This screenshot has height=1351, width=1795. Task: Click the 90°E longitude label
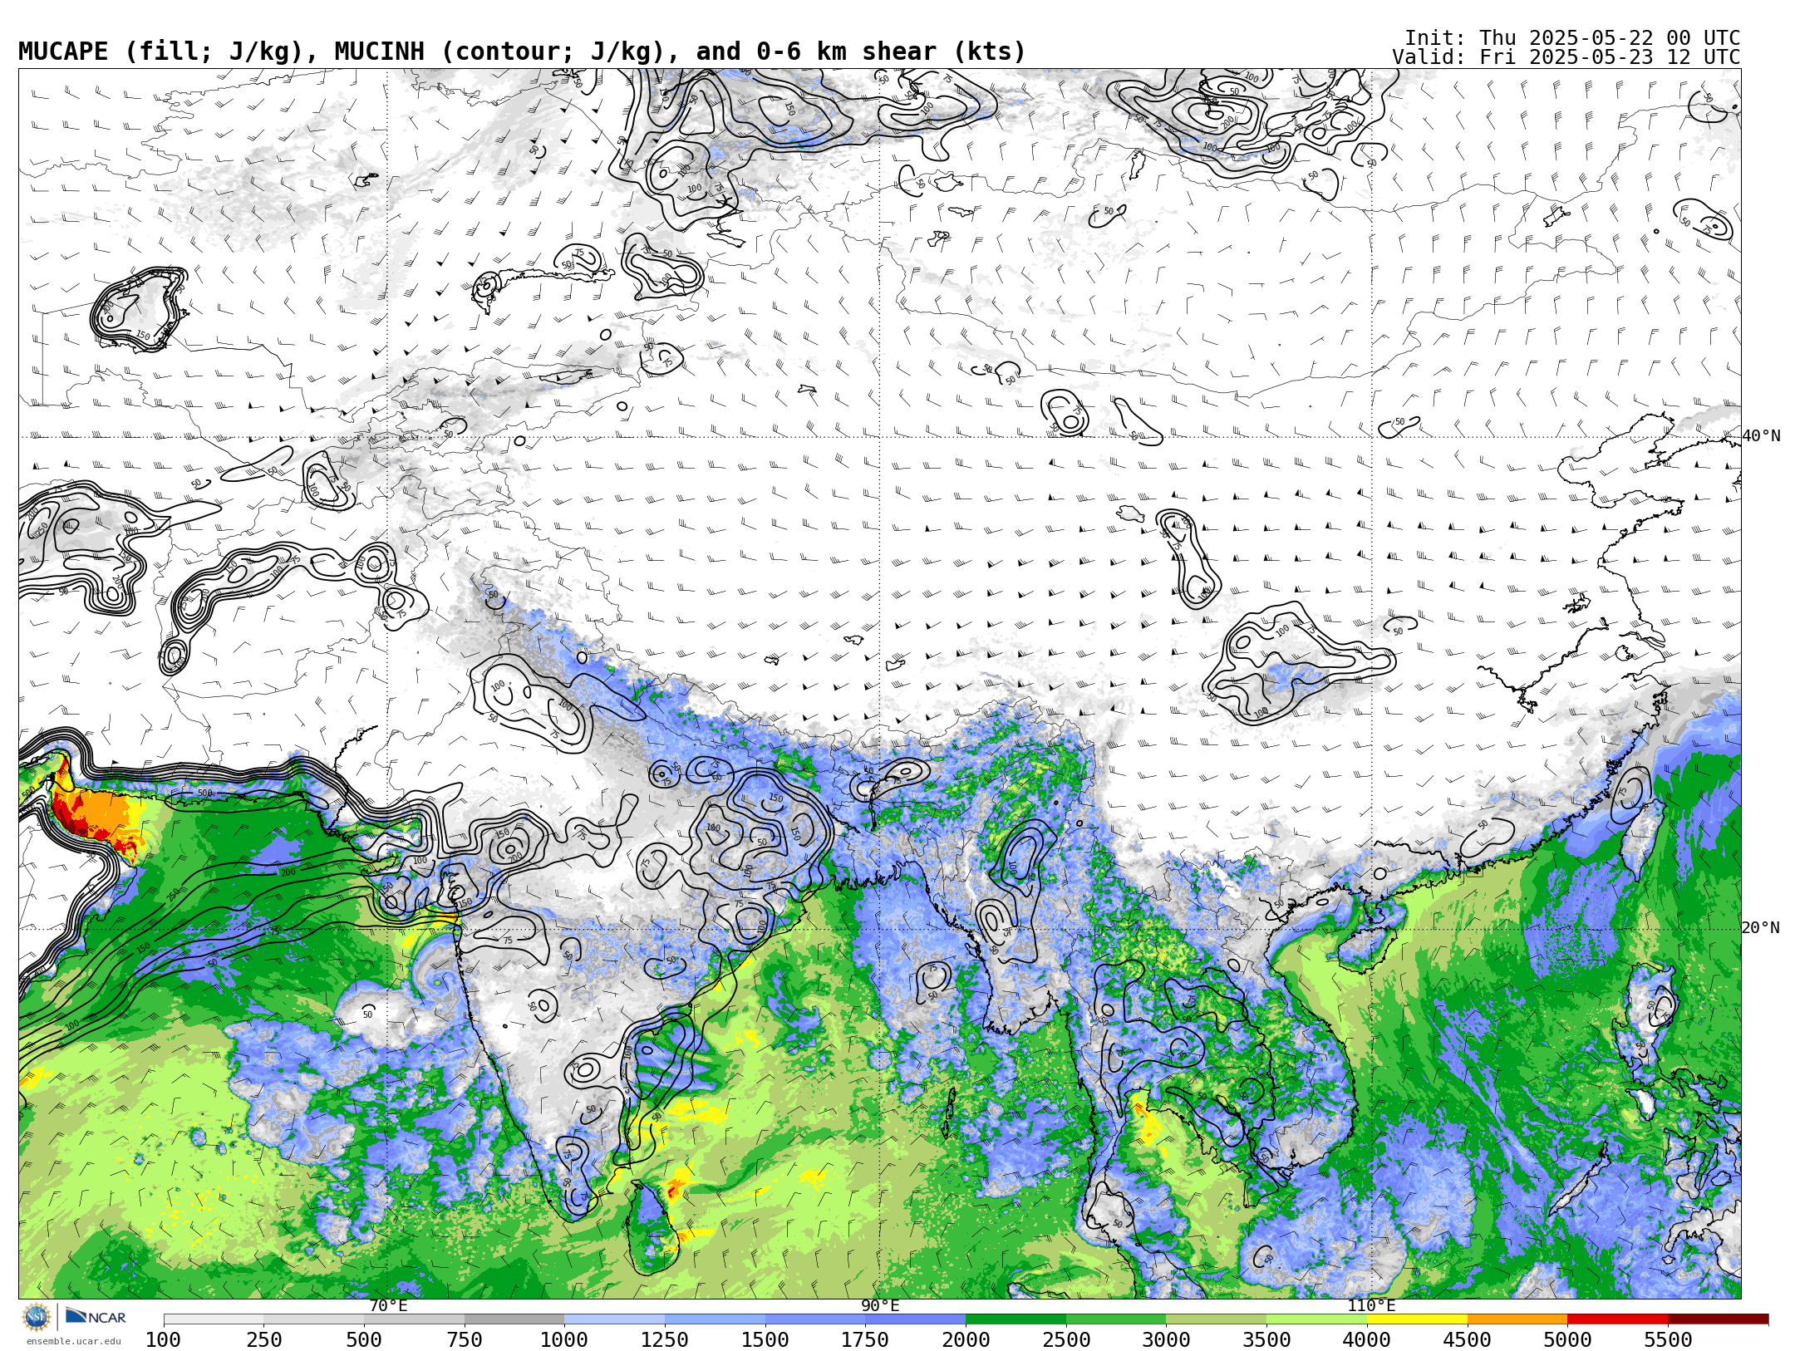880,1305
